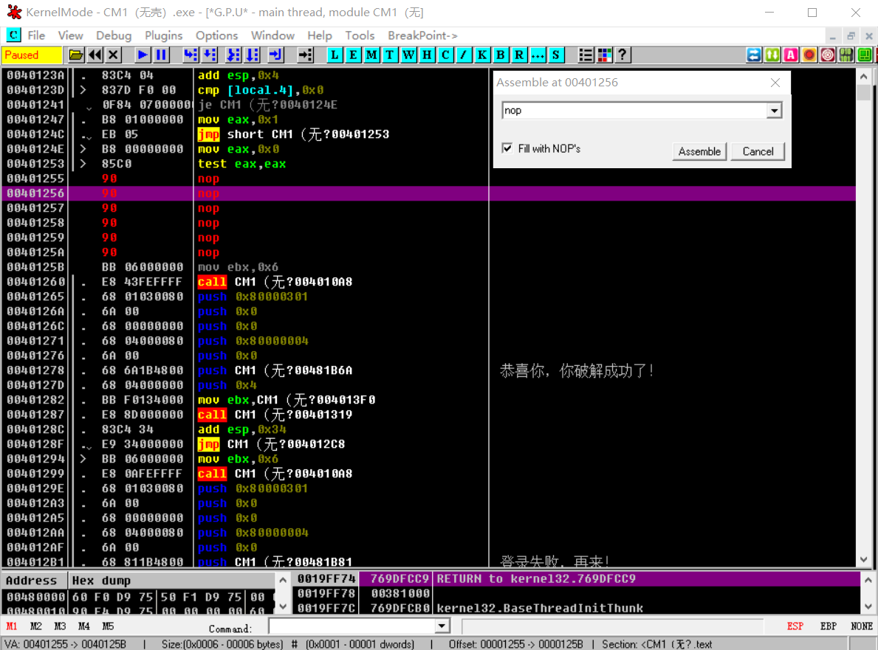The height and width of the screenshot is (650, 878).
Task: Open the Options menu
Action: 216,35
